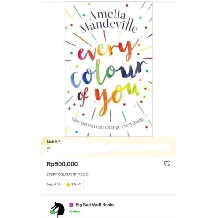Tap the heart wishlist icon
This screenshot has width=218, height=218.
click(167, 164)
